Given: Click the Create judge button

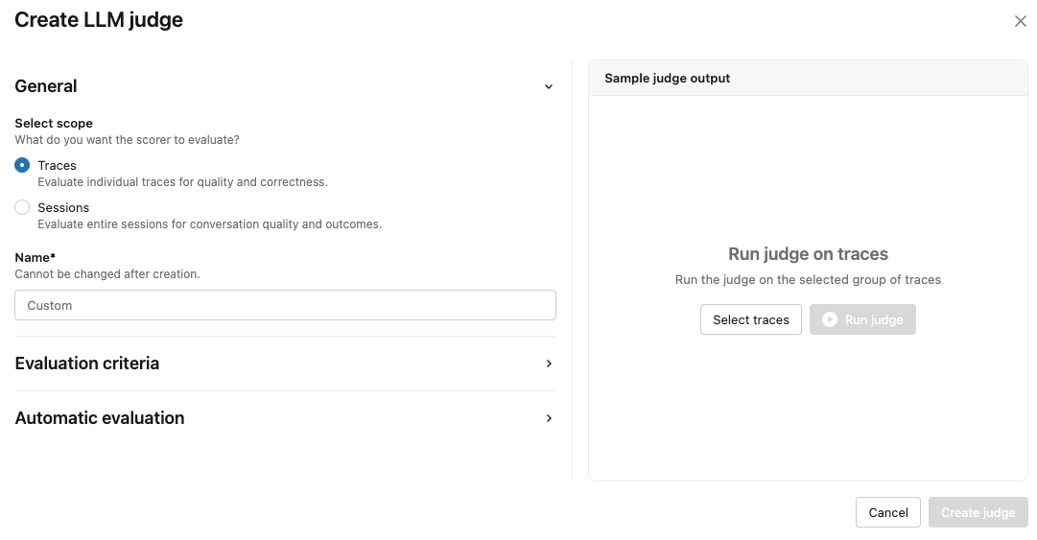Looking at the screenshot, I should (978, 512).
